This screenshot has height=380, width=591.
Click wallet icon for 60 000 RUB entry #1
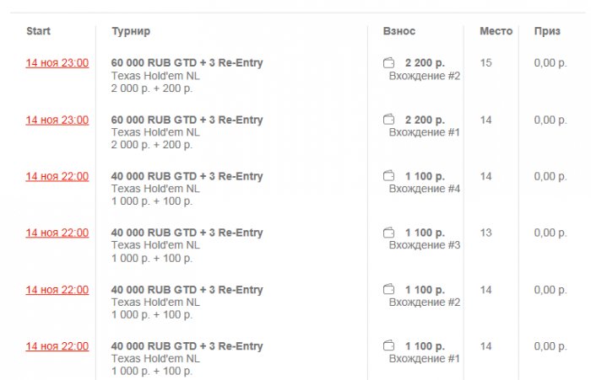click(x=389, y=120)
